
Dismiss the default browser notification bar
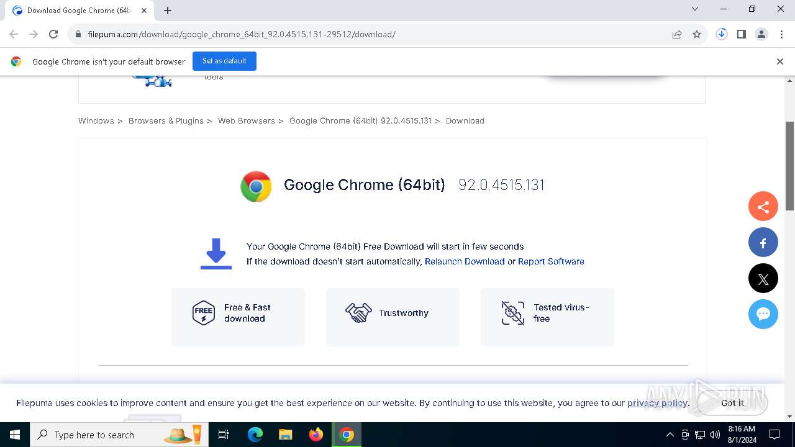tap(780, 61)
